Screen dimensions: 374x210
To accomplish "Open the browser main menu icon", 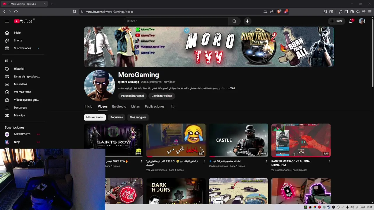I will (x=370, y=12).
